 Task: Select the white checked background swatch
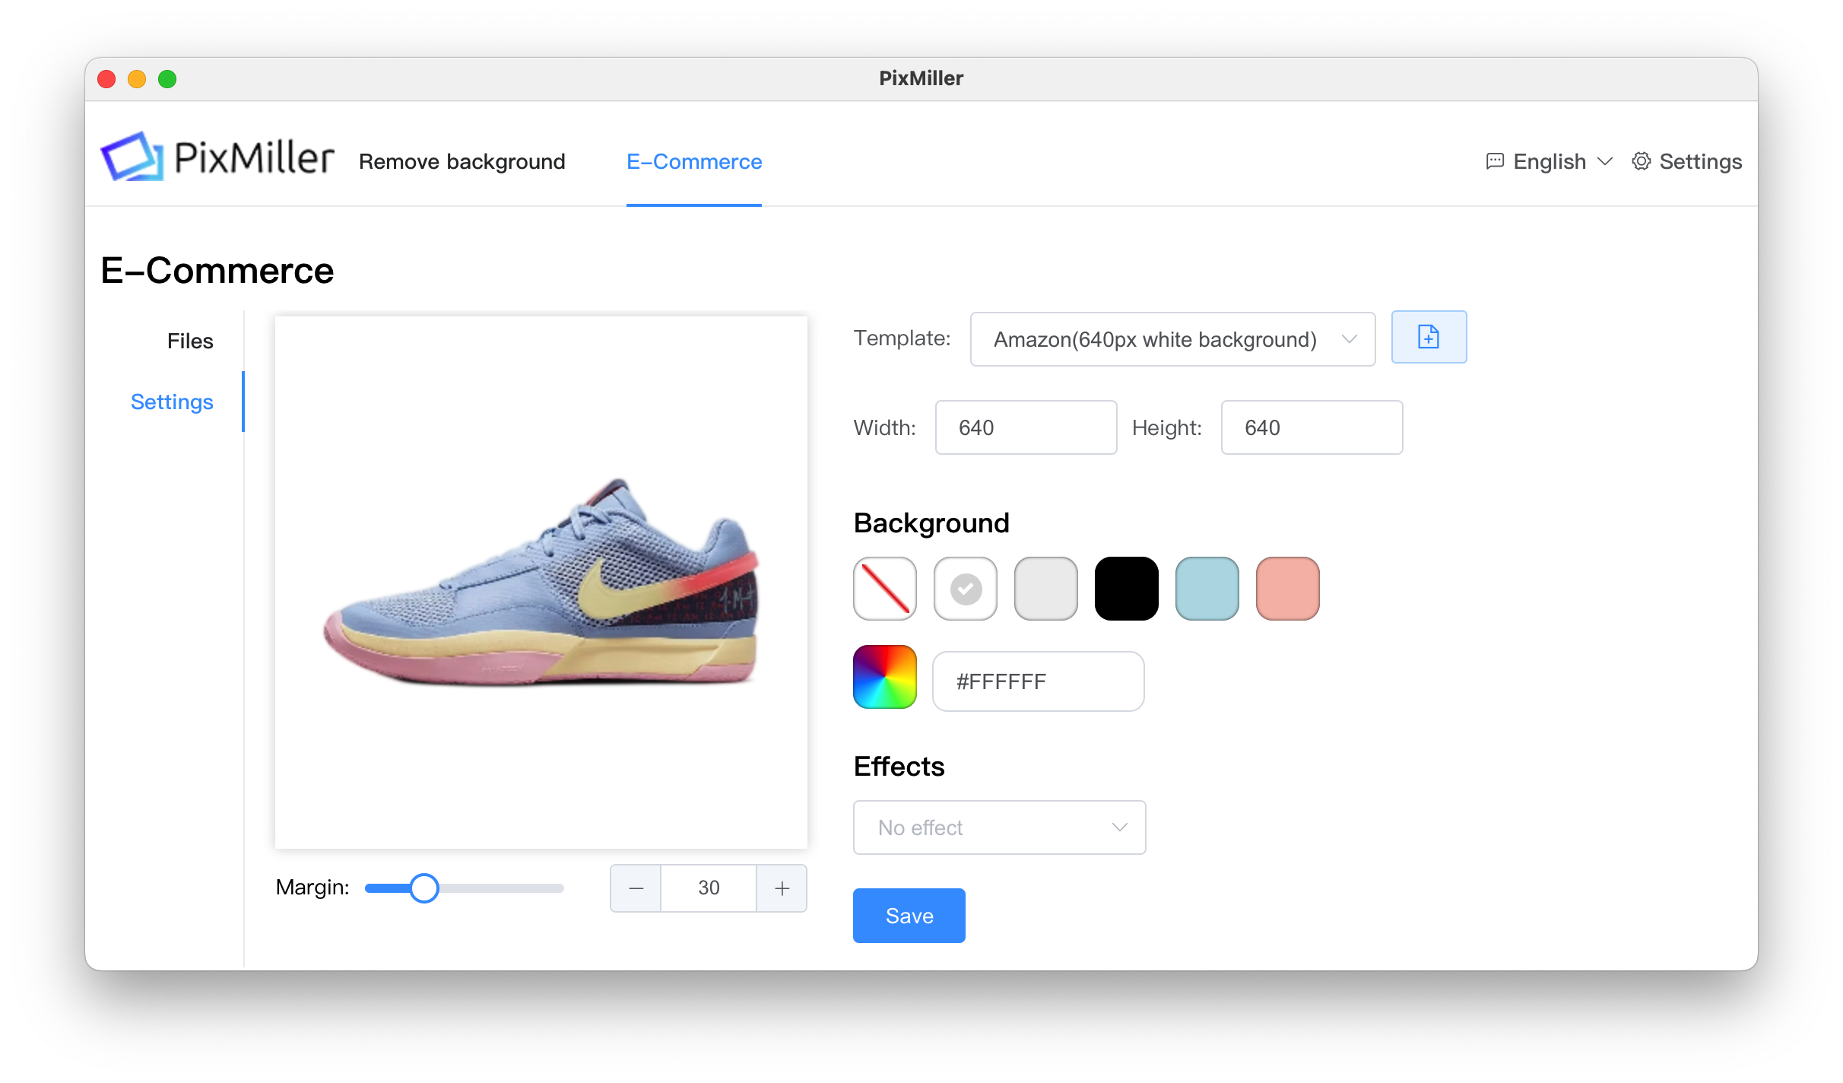[966, 589]
